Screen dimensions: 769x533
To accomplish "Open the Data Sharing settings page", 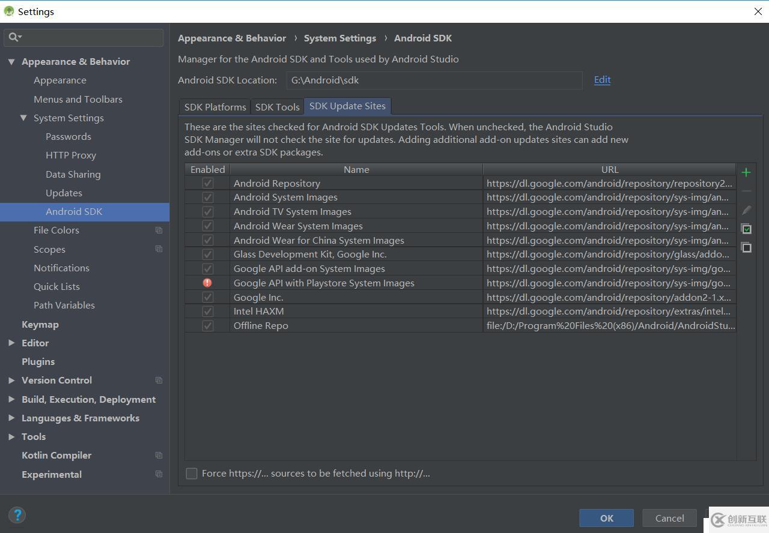I will point(73,174).
